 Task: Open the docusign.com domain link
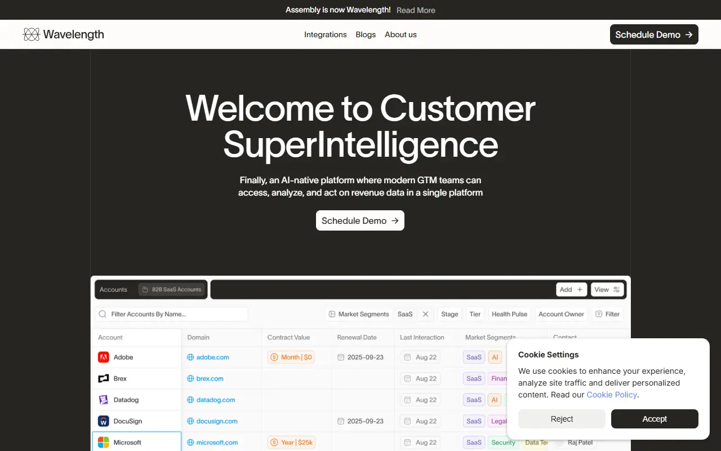tap(217, 421)
